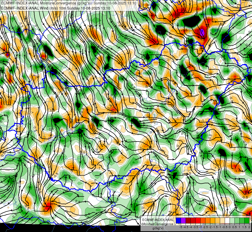This screenshot has width=252, height=232.
Task: Click the Wind (m/s) 10m title line
Action: click(x=55, y=8)
